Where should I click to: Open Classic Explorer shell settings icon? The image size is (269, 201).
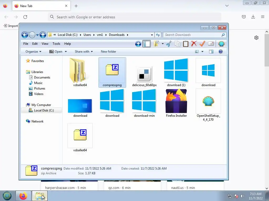tap(221, 44)
